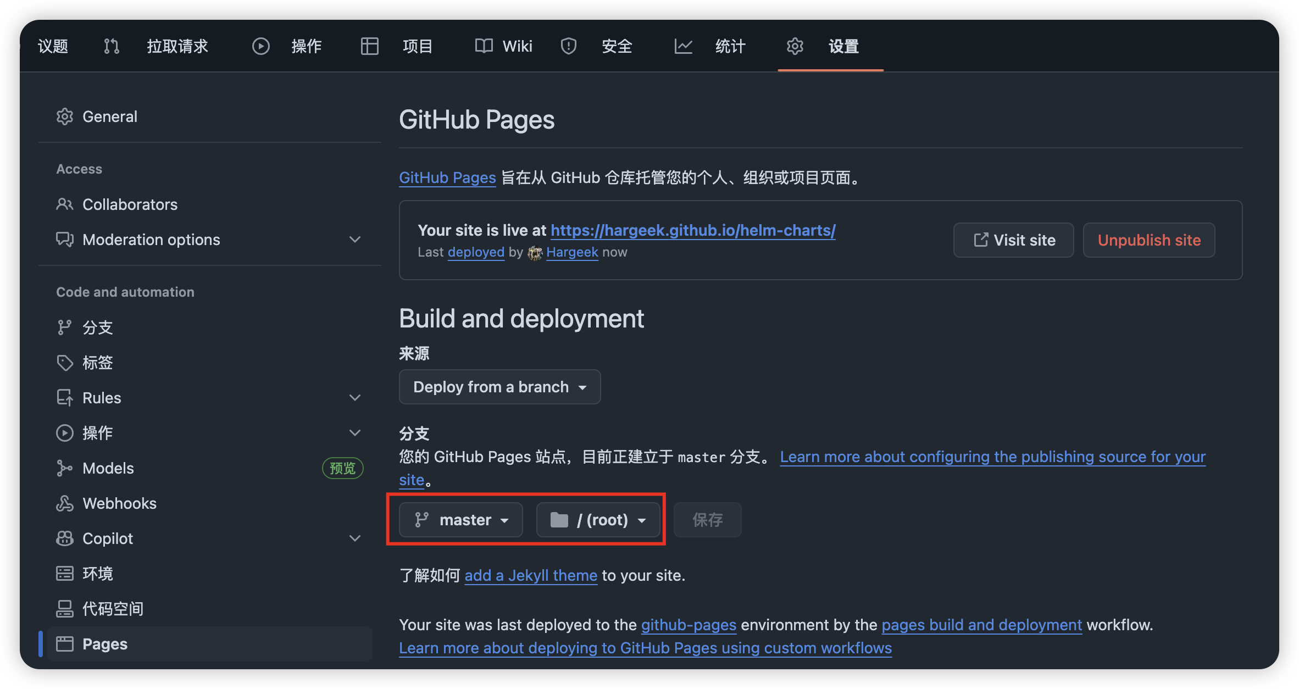This screenshot has width=1299, height=689.
Task: Click the Webhooks icon in sidebar
Action: tap(65, 503)
